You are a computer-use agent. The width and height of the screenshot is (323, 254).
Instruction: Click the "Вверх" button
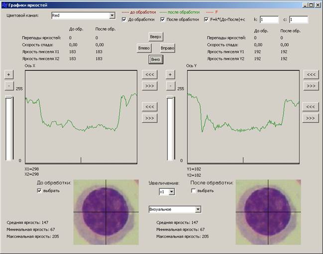click(x=156, y=37)
